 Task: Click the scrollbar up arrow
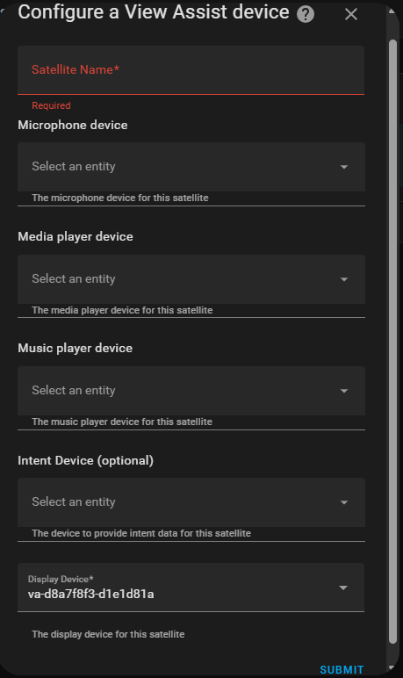[x=392, y=11]
